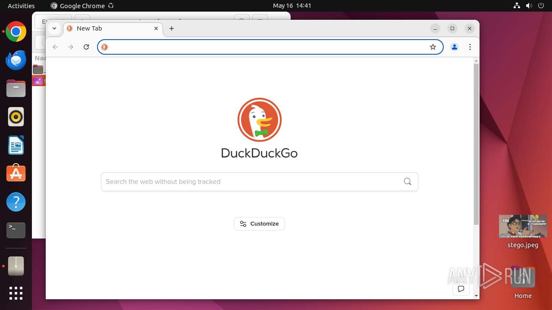This screenshot has height=310, width=552.
Task: Reload the current Chrome page
Action: point(86,47)
